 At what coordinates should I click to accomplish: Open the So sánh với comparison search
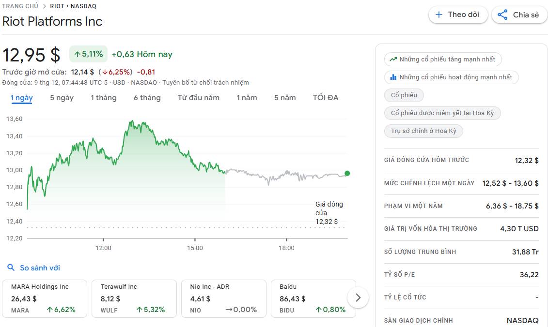tap(34, 268)
